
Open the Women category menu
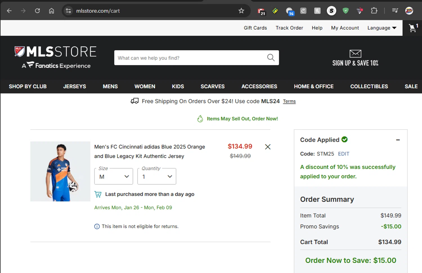pyautogui.click(x=145, y=87)
